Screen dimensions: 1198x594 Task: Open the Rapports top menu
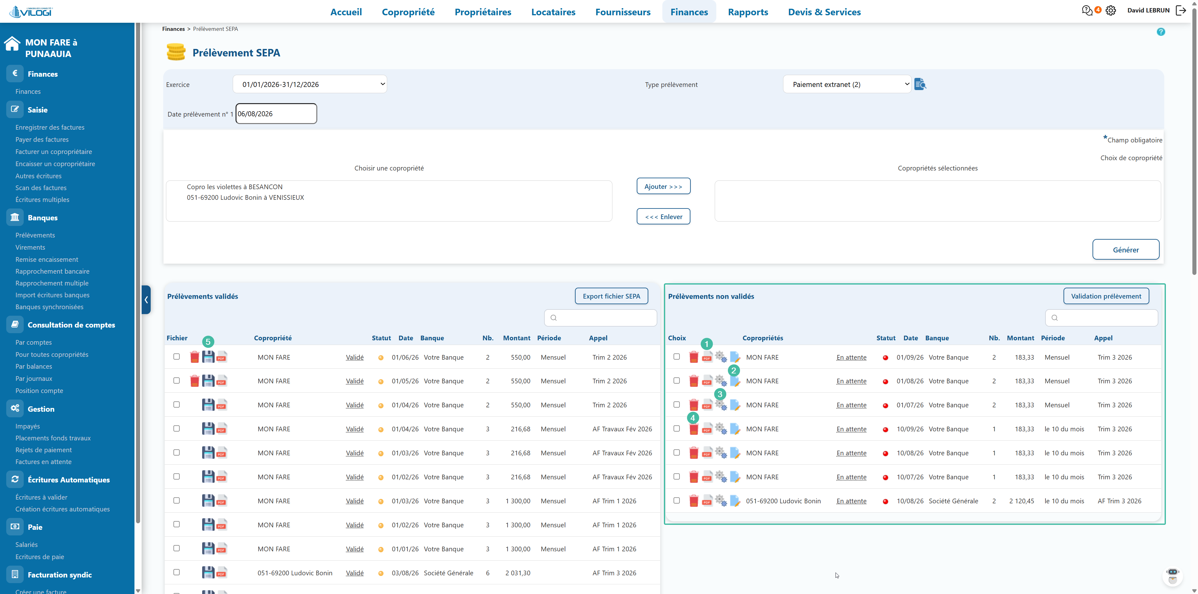748,12
